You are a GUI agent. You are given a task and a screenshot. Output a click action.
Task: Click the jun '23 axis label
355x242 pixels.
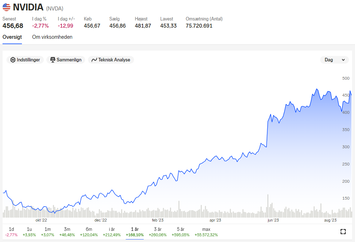[x=273, y=220]
